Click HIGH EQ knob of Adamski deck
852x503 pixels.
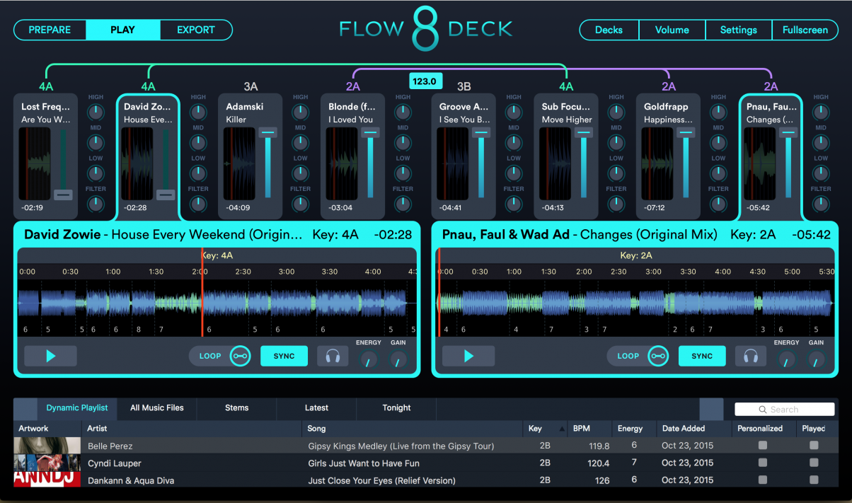300,112
